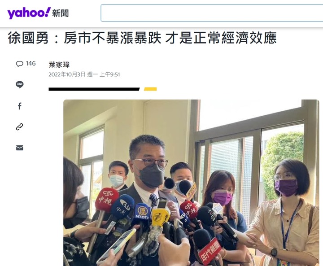Share article on Facebook icon
This screenshot has height=266, width=323.
click(x=20, y=106)
